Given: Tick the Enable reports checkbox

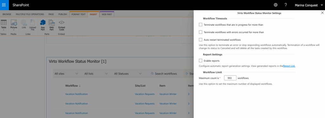Looking at the screenshot, I should pyautogui.click(x=201, y=61).
